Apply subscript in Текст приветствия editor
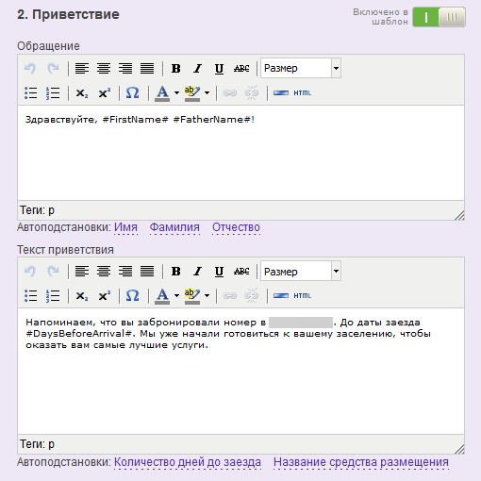 [82, 295]
